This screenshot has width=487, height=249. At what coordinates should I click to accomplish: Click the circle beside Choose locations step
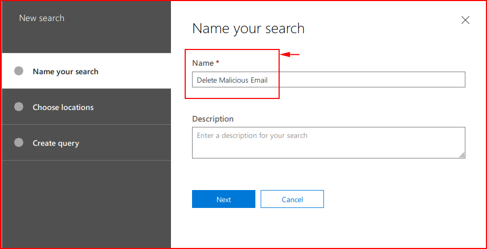point(18,107)
